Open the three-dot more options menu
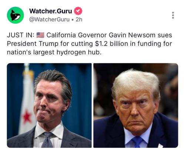185x155 pixels. [x=173, y=15]
